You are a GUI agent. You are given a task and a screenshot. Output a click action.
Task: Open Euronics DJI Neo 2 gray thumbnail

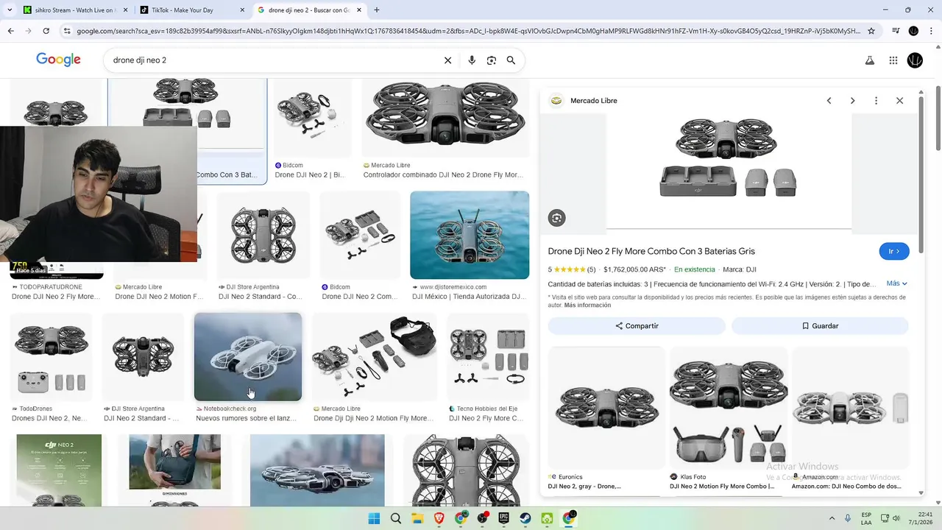click(x=606, y=408)
